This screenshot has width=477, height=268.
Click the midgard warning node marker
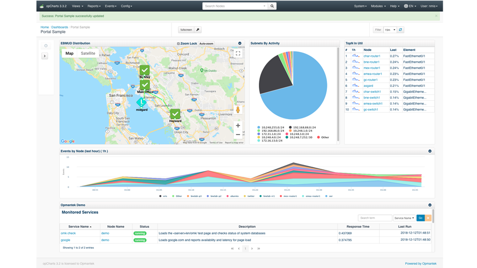141,102
